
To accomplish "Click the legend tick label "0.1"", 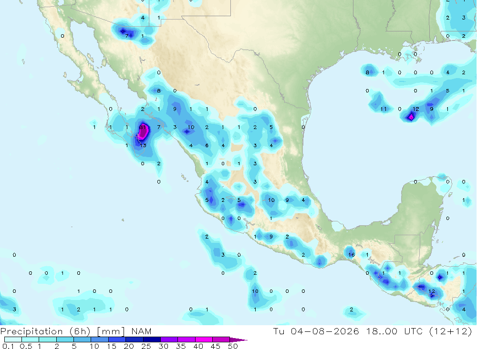I will pos(8,346).
